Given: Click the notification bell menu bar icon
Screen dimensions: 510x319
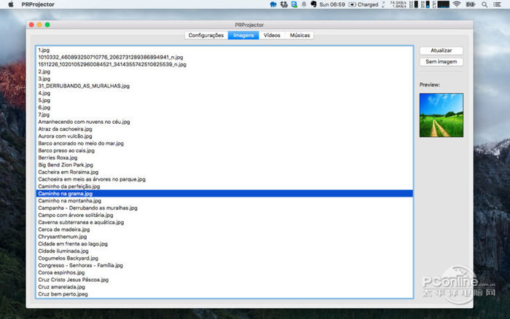Looking at the screenshot, I should pos(304,4).
